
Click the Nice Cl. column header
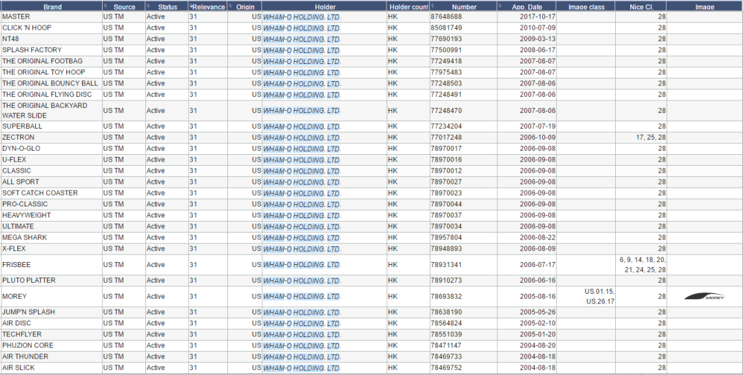pos(641,6)
